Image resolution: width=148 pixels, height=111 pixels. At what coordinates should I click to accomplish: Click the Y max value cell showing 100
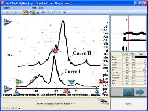point(141,67)
